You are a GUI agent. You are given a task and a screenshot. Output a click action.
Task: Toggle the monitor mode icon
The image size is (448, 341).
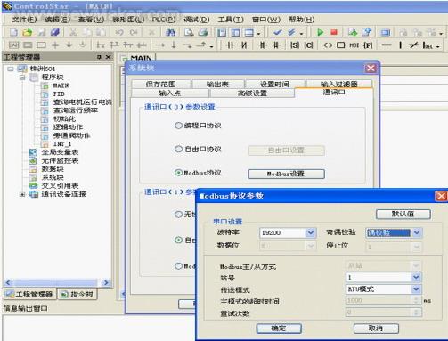point(386,32)
